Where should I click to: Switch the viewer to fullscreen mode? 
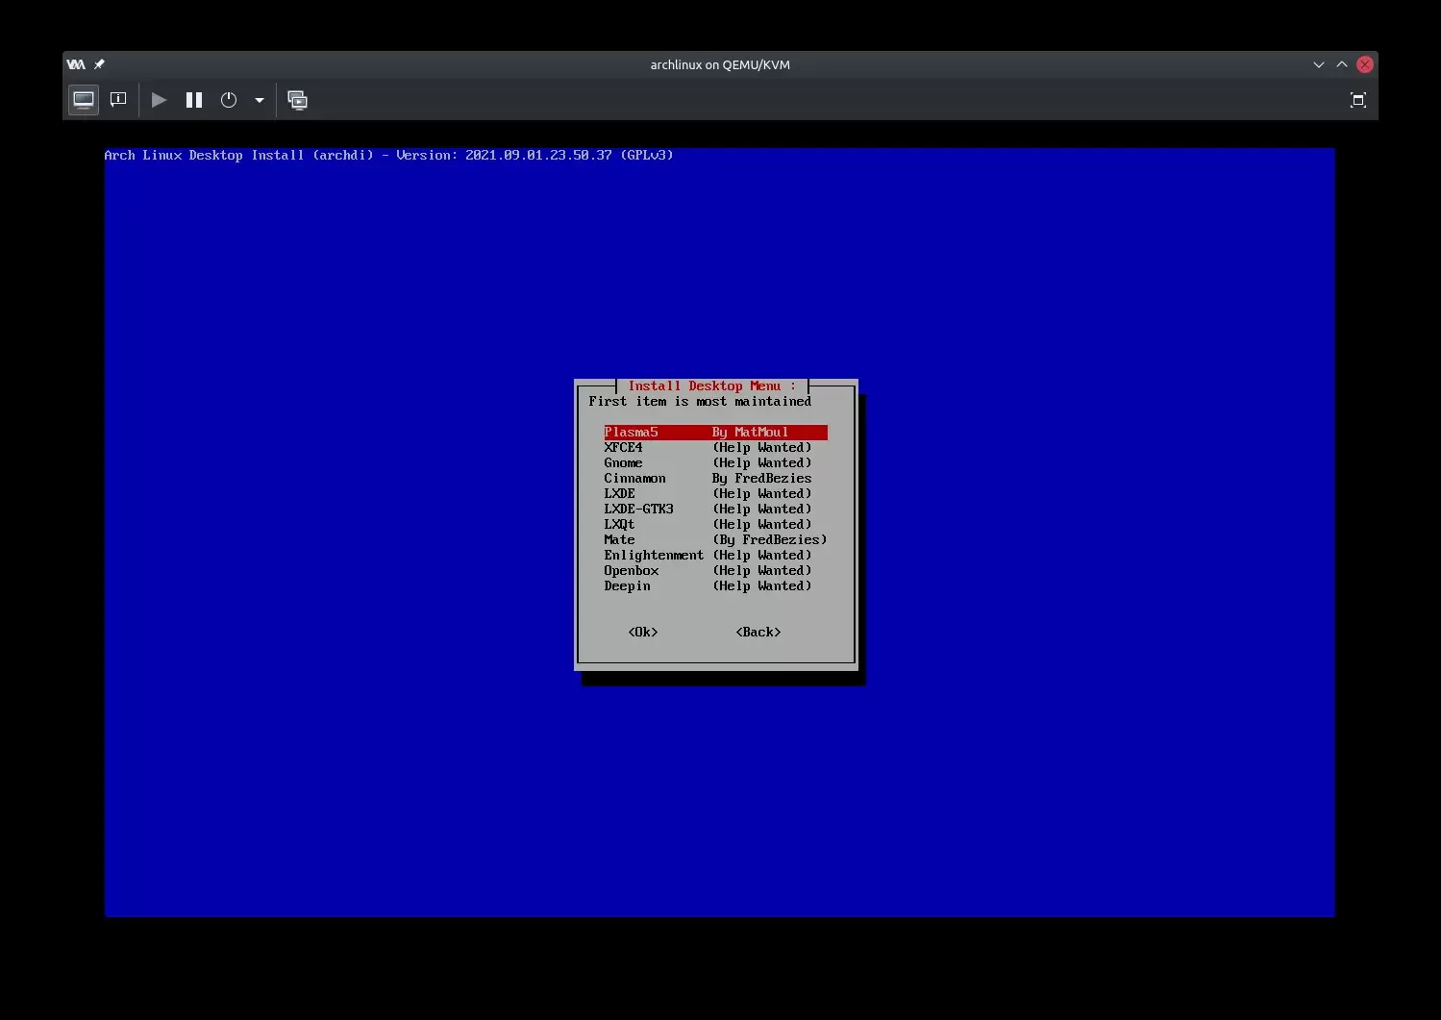1357,100
